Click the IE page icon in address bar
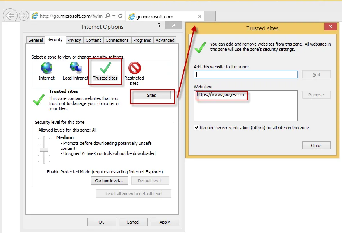This screenshot has width=342, height=233. click(x=35, y=16)
